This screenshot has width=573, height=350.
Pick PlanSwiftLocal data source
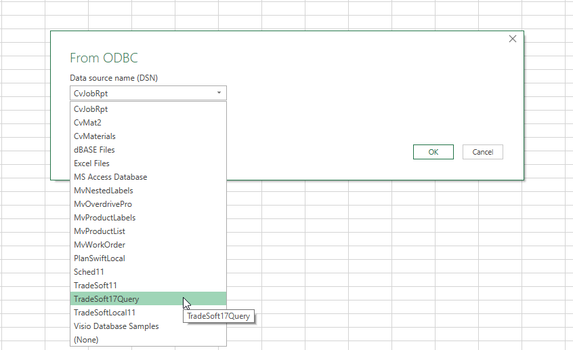(x=99, y=258)
